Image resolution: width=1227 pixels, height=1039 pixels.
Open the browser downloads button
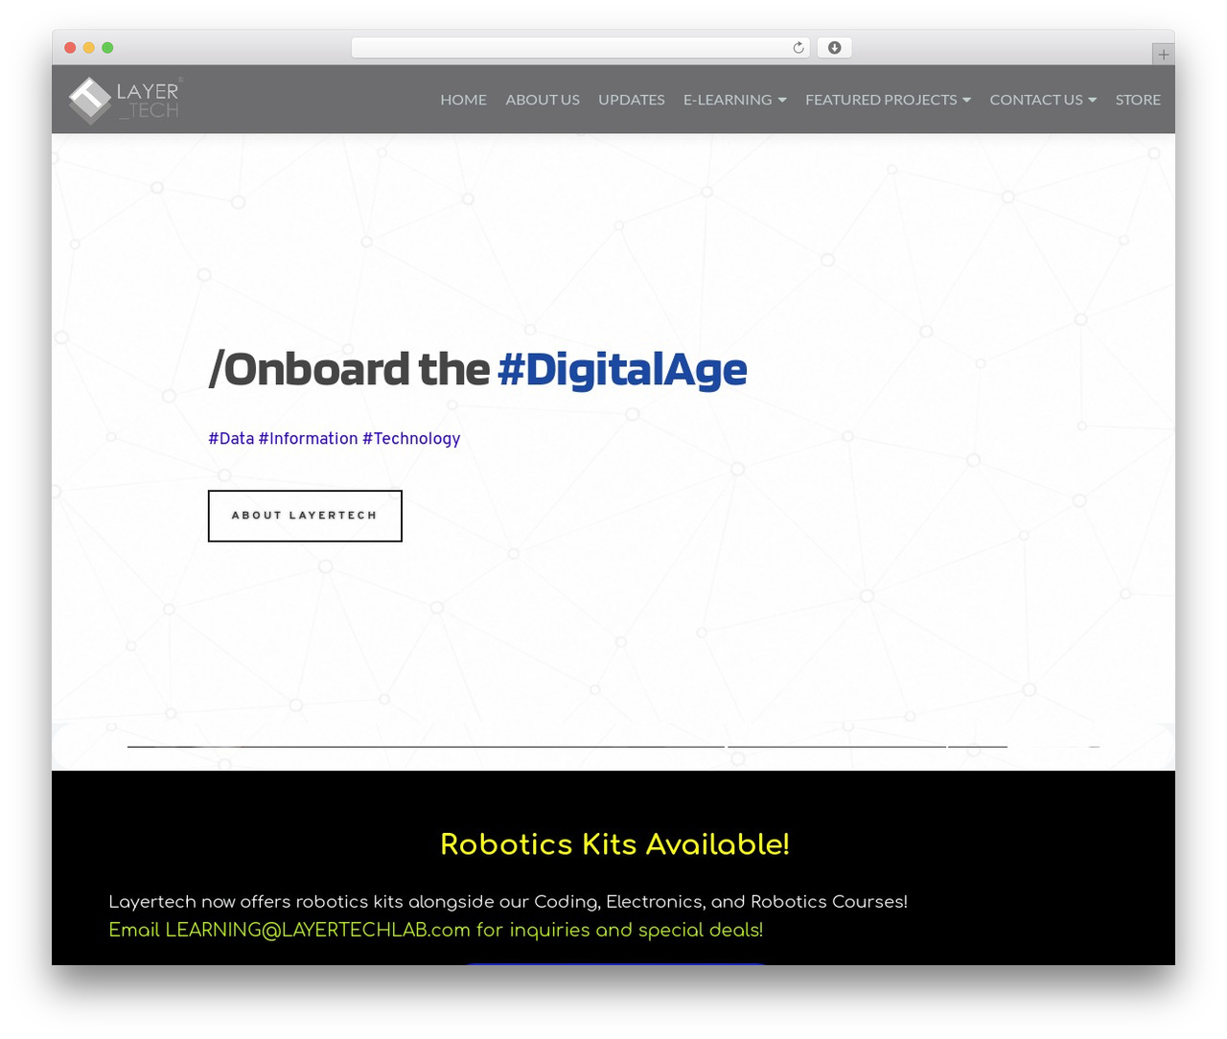pos(834,48)
